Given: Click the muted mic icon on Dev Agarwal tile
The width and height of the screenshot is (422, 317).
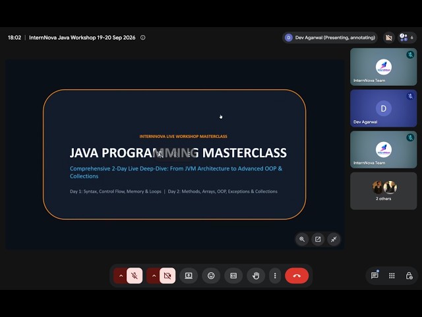Looking at the screenshot, I should pyautogui.click(x=410, y=96).
